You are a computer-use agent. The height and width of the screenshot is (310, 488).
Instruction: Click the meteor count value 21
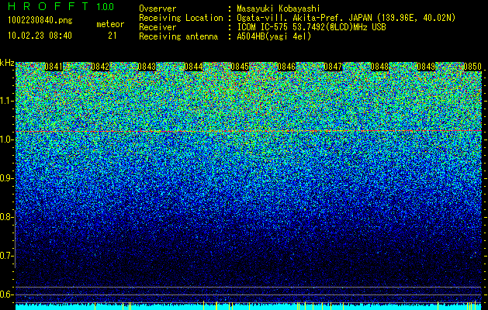(x=112, y=36)
